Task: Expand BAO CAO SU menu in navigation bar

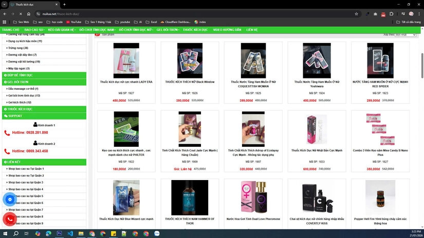Action: (x=34, y=30)
